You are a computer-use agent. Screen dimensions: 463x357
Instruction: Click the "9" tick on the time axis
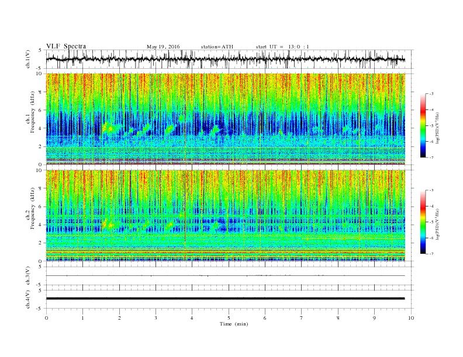374,318
